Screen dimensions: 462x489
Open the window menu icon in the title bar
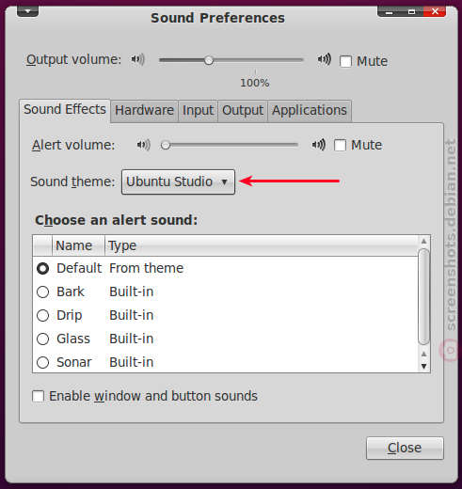click(28, 11)
